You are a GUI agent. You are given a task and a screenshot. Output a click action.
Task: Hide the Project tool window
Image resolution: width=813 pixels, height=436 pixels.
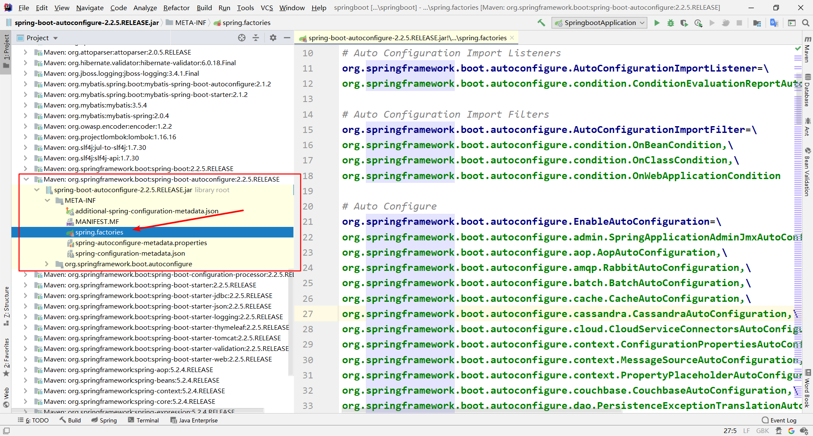(287, 38)
